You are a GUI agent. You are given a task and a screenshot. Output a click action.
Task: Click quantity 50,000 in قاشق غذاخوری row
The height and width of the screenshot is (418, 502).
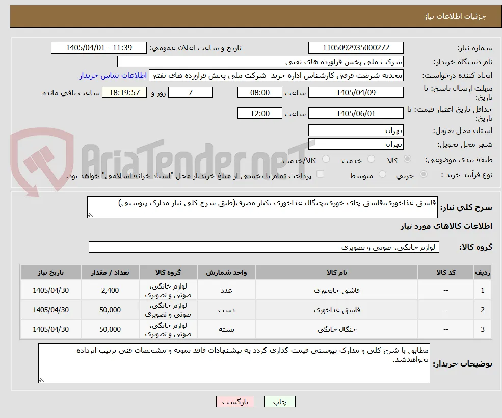(110, 310)
